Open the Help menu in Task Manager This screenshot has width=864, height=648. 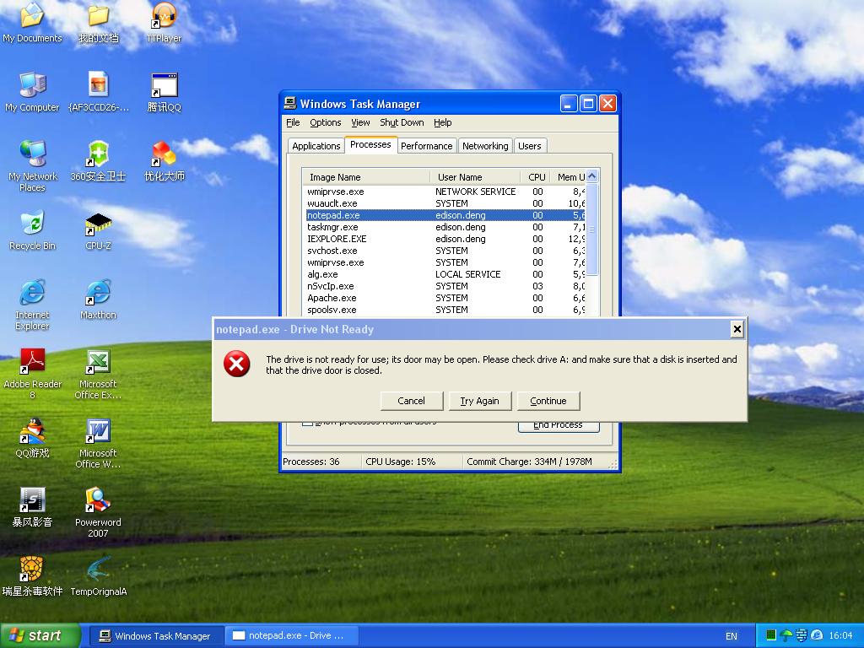442,122
